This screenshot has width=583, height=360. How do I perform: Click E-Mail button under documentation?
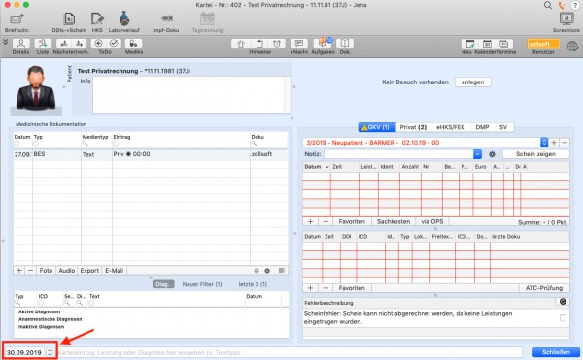(114, 270)
